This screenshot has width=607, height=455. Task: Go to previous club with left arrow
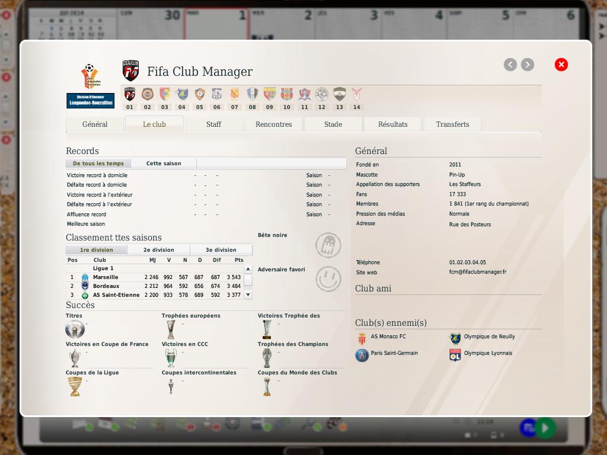click(510, 65)
